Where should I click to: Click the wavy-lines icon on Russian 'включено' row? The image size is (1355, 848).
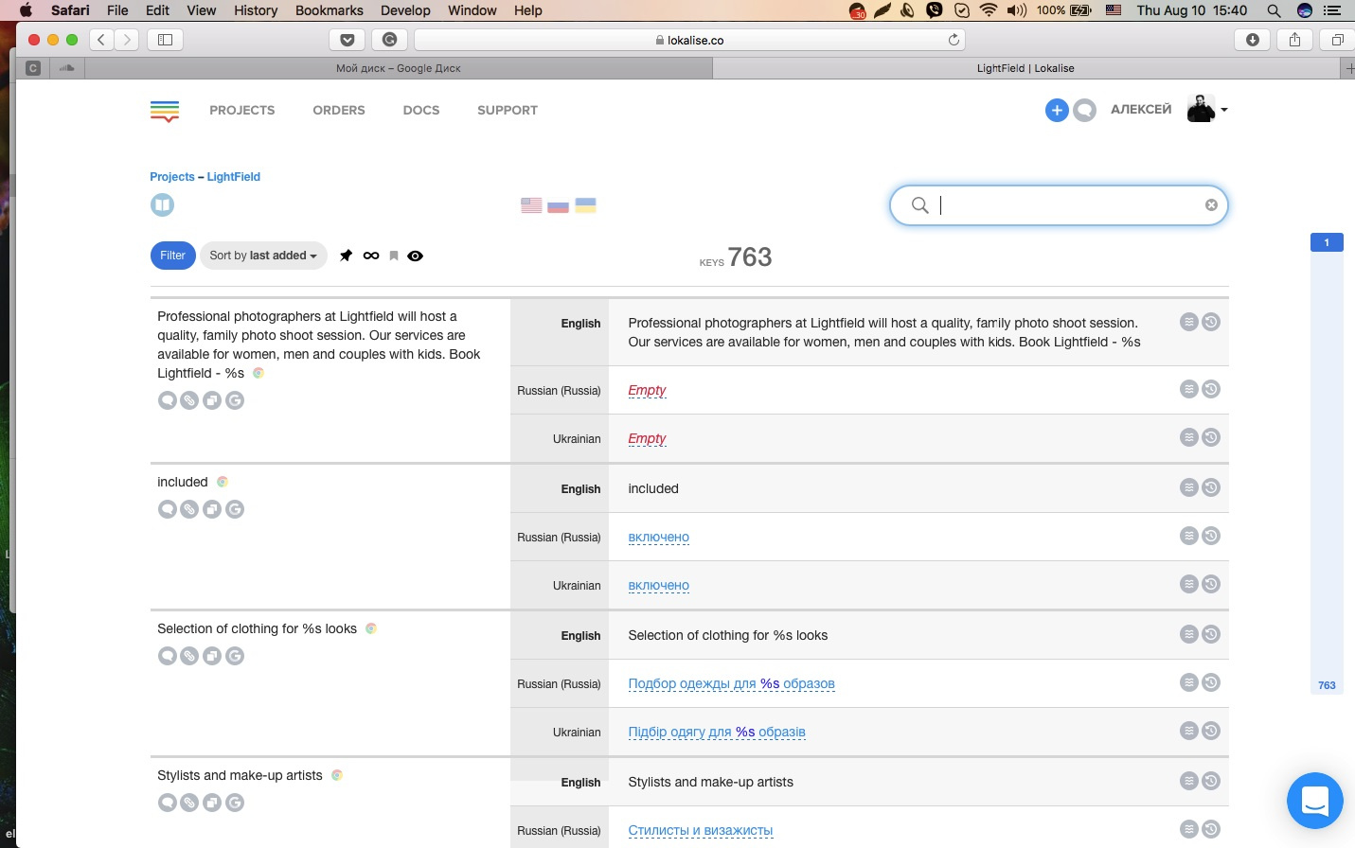1189,536
